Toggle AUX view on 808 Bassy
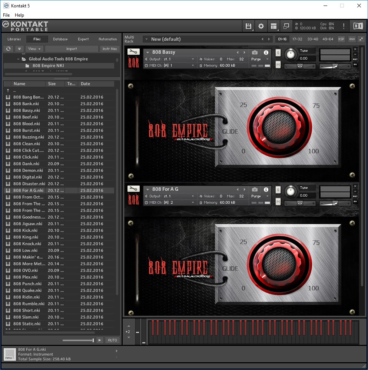This screenshot has width=368, height=370. click(x=355, y=59)
